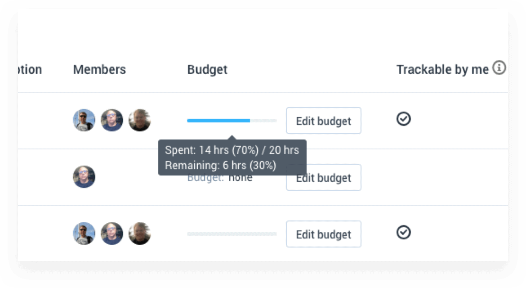Click the partially visible 'tion' column header
This screenshot has width=526, height=288.
[30, 69]
